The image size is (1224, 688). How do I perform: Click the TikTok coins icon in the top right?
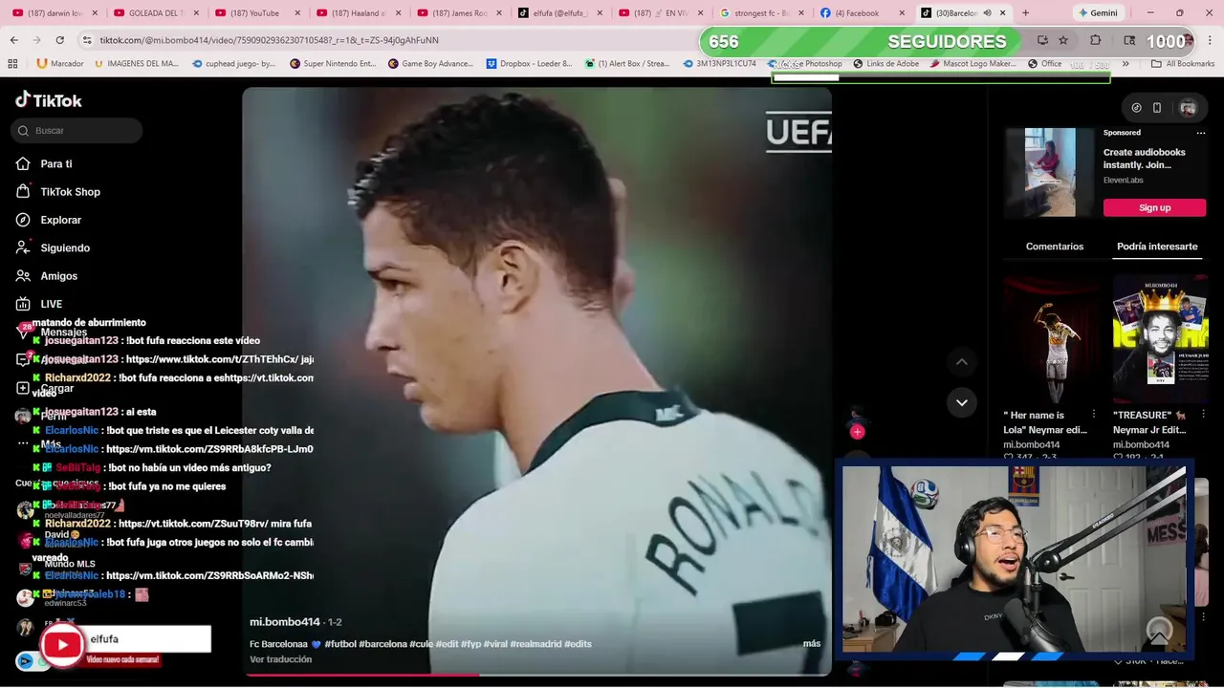[x=1136, y=108]
